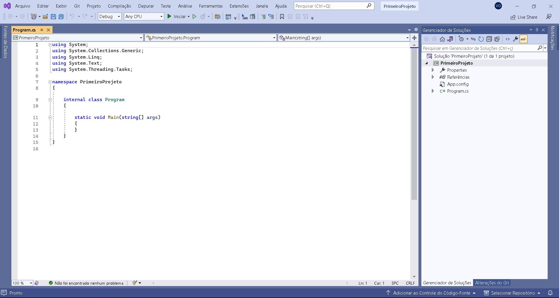559x298 pixels.
Task: Click Selecionar Repositório in status bar
Action: coord(512,293)
